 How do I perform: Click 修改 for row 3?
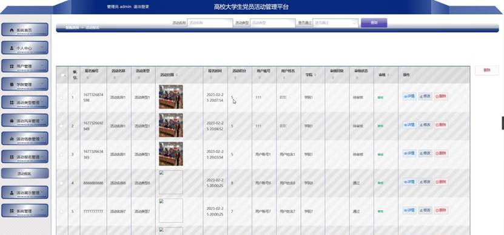point(425,154)
